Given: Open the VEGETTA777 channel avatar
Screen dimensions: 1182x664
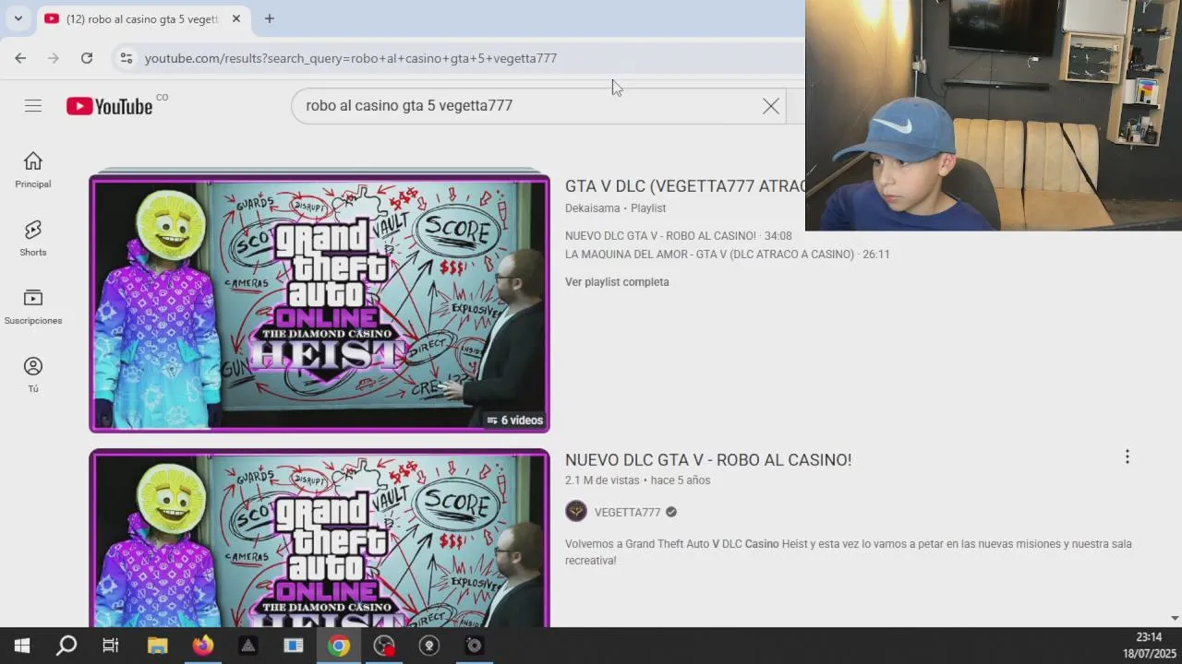Looking at the screenshot, I should pyautogui.click(x=576, y=512).
